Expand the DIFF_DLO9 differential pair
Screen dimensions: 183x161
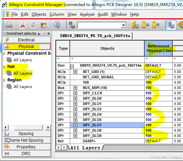click(75, 136)
